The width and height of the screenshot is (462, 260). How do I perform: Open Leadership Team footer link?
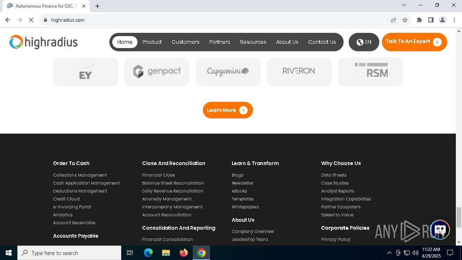(250, 239)
